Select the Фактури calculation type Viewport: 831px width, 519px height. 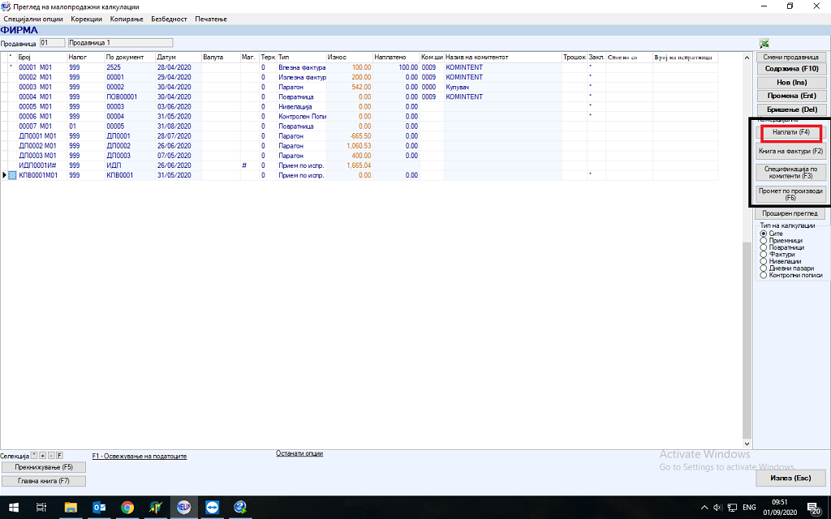[763, 255]
